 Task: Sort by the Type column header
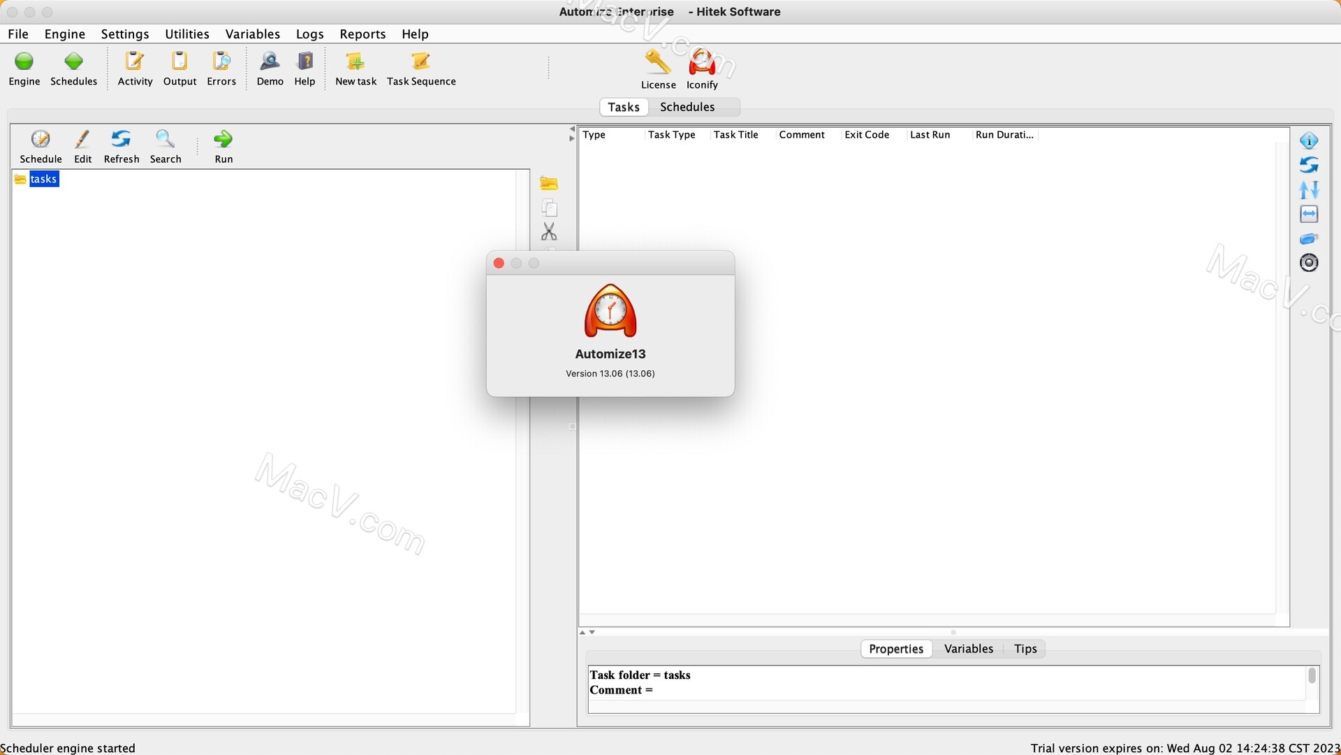613,135
